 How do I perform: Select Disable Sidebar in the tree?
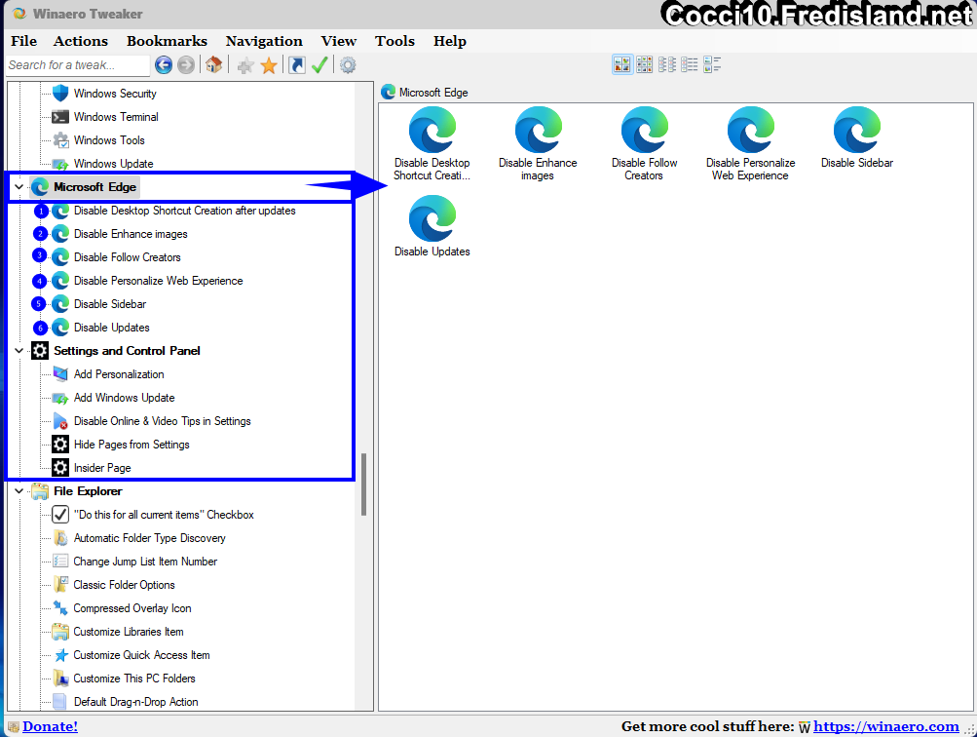point(110,304)
